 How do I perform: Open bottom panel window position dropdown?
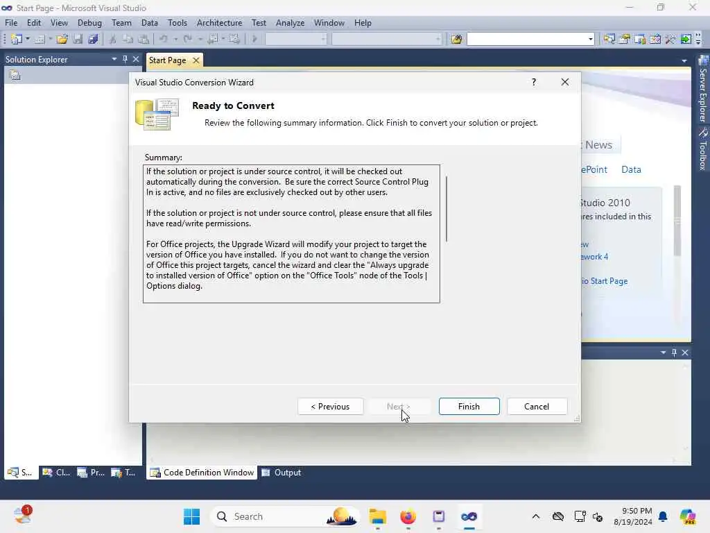point(664,352)
